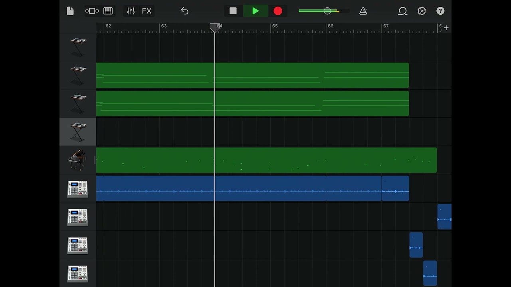Toggle the metronome icon

coord(363,11)
